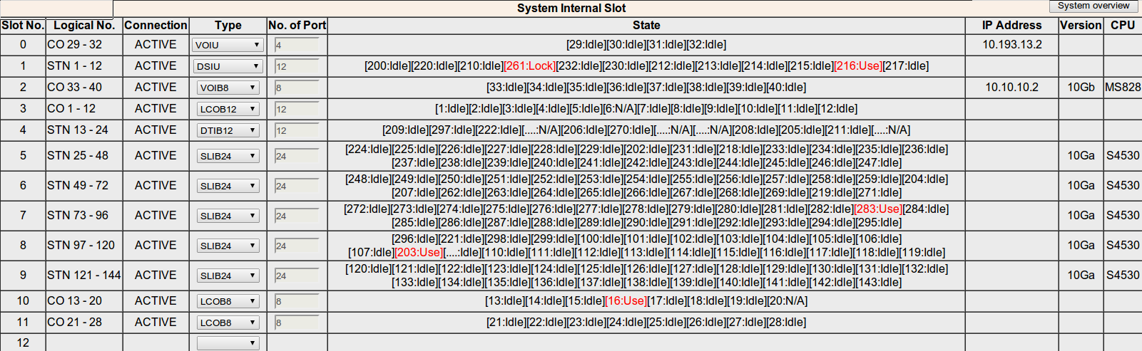Click the port count field of slot 0

click(x=296, y=45)
